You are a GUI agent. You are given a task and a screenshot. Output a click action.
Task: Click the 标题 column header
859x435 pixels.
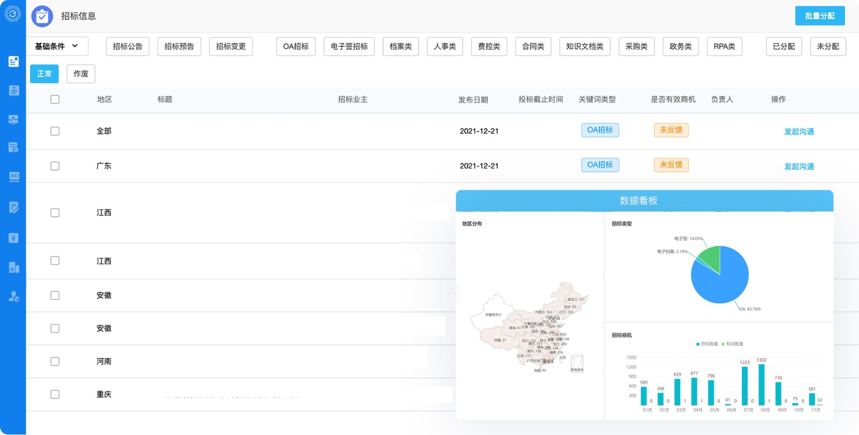point(165,99)
